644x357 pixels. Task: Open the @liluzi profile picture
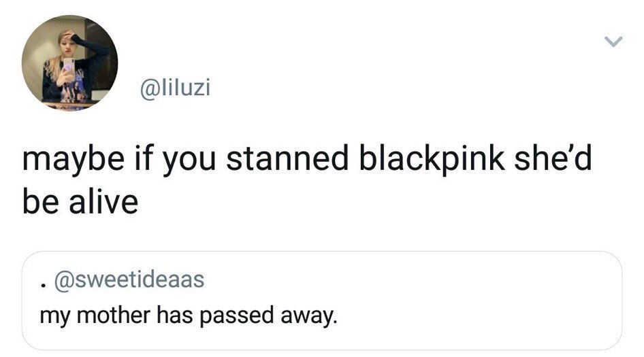click(x=70, y=63)
